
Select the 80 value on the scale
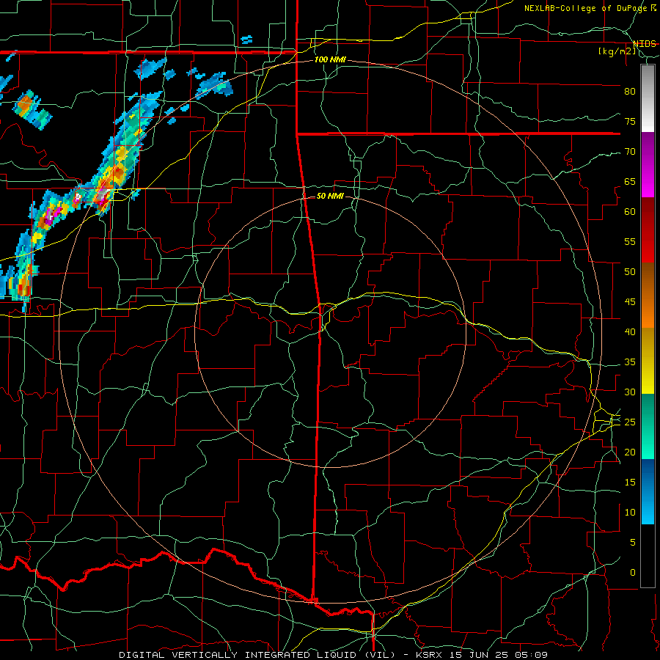630,92
